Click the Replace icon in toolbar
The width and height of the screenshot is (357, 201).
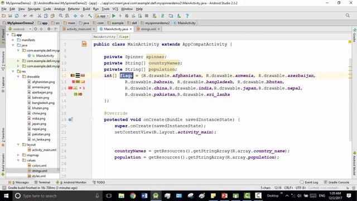(67, 16)
